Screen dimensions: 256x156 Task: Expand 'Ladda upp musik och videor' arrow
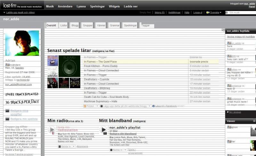(x=4, y=12)
